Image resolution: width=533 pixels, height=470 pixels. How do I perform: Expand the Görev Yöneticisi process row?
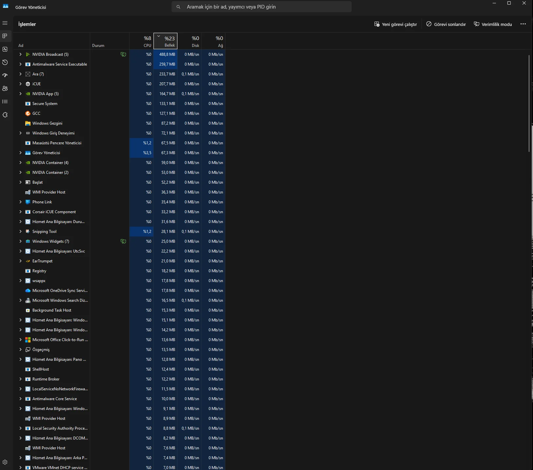20,153
